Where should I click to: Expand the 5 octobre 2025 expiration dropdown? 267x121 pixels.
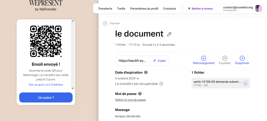point(138,78)
